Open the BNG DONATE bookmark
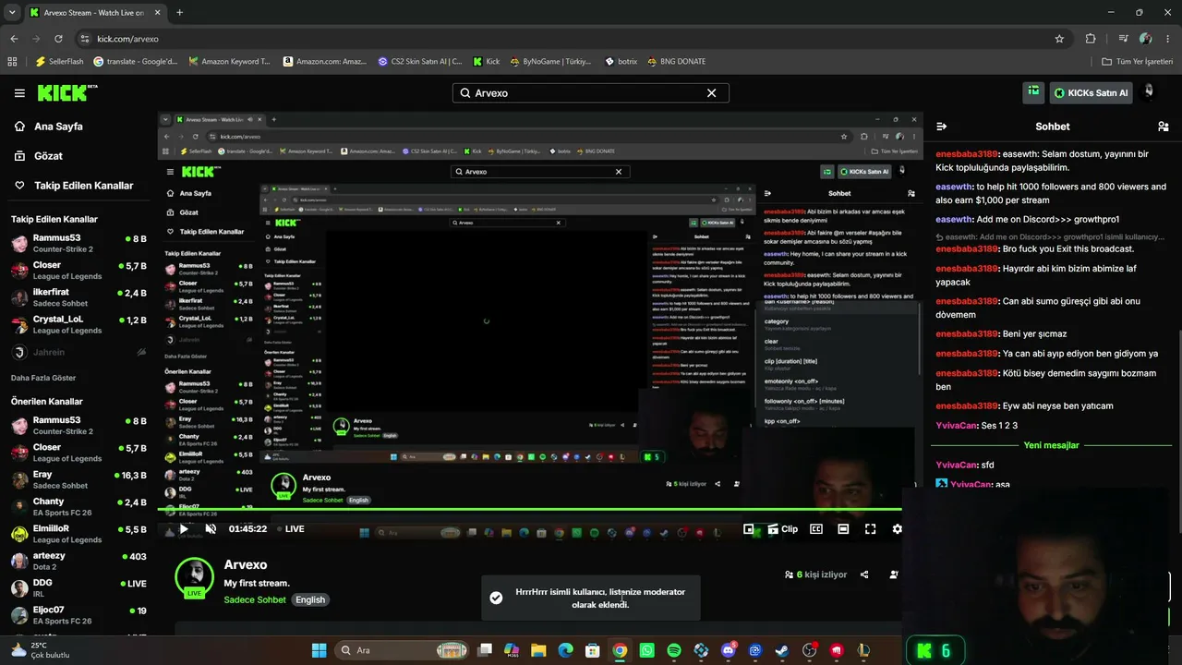 (x=676, y=62)
